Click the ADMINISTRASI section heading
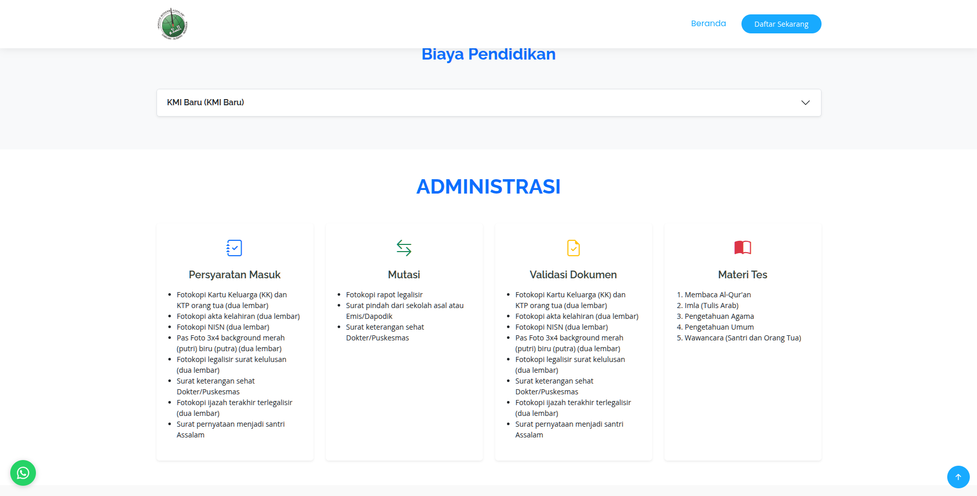The height and width of the screenshot is (496, 977). point(488,186)
